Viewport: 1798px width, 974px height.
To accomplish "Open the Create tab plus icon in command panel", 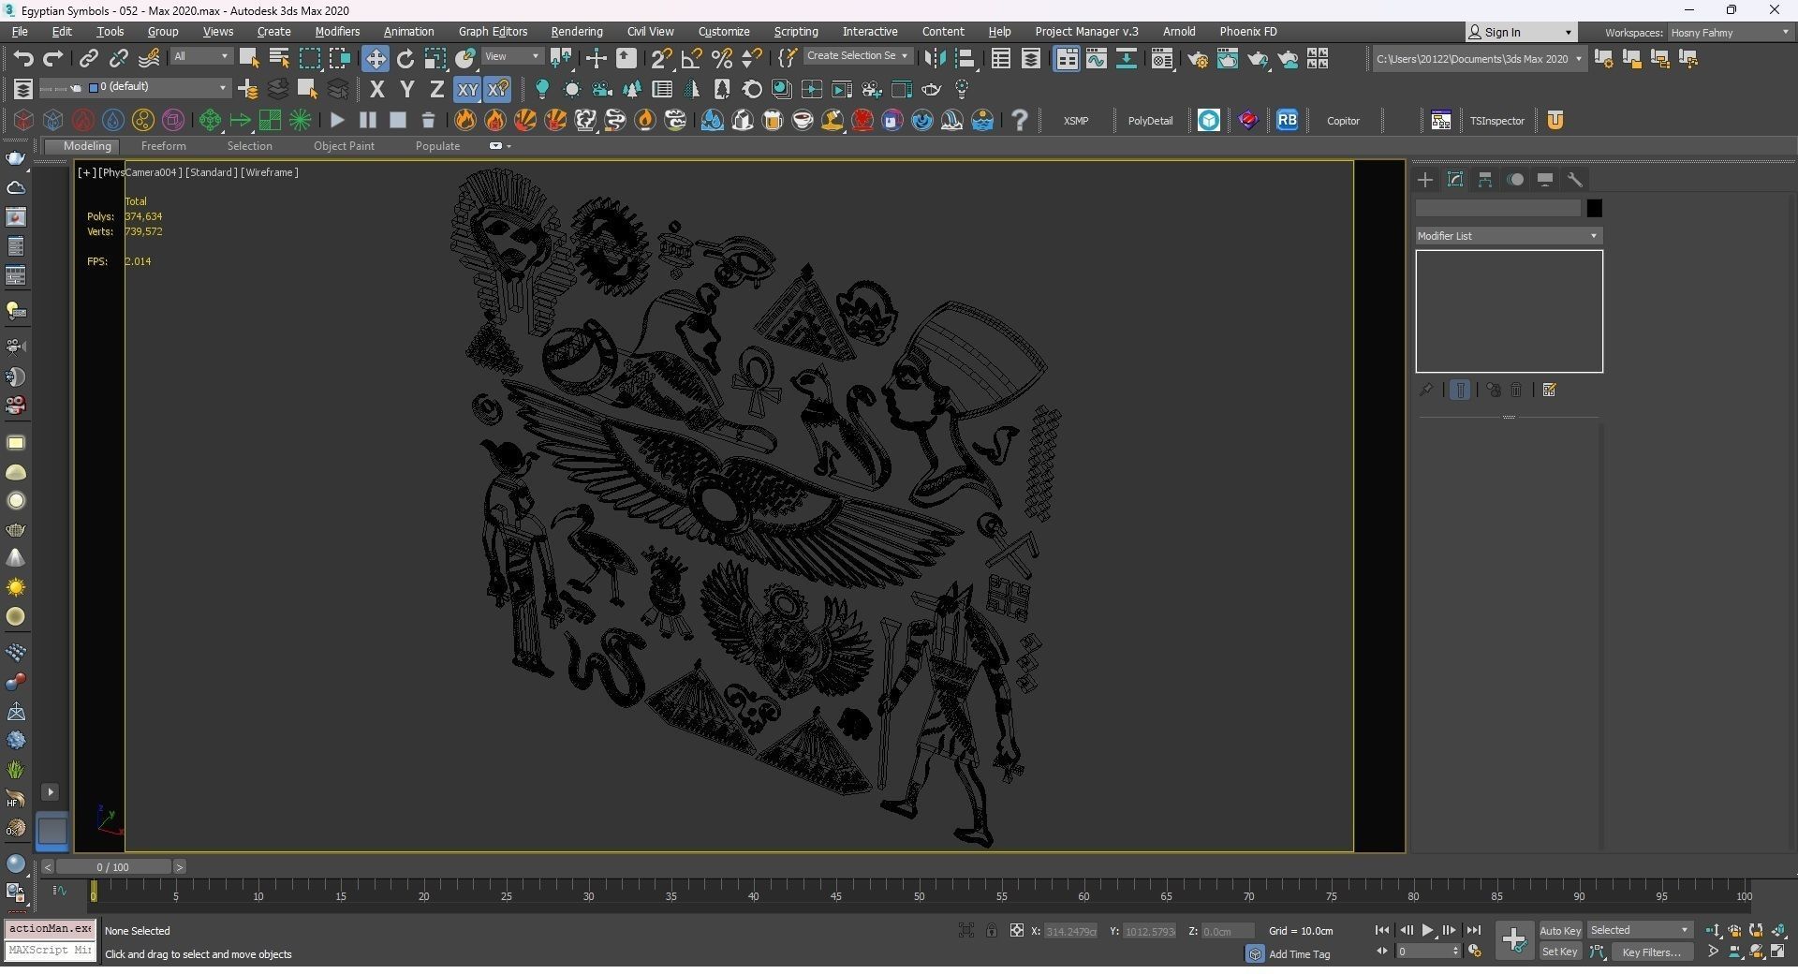I will click(1425, 180).
